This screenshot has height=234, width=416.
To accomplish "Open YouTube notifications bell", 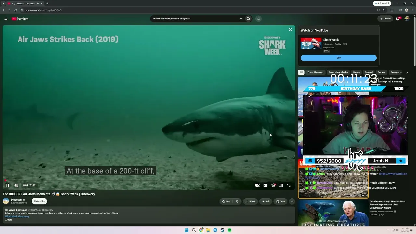I will (398, 19).
